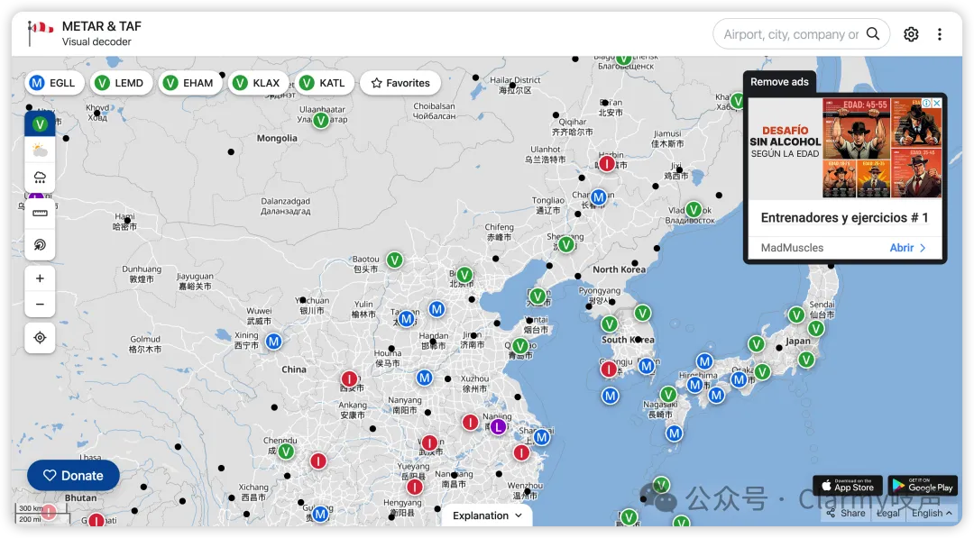The height and width of the screenshot is (538, 974).
Task: Open the EHAM airport chip
Action: pos(189,83)
